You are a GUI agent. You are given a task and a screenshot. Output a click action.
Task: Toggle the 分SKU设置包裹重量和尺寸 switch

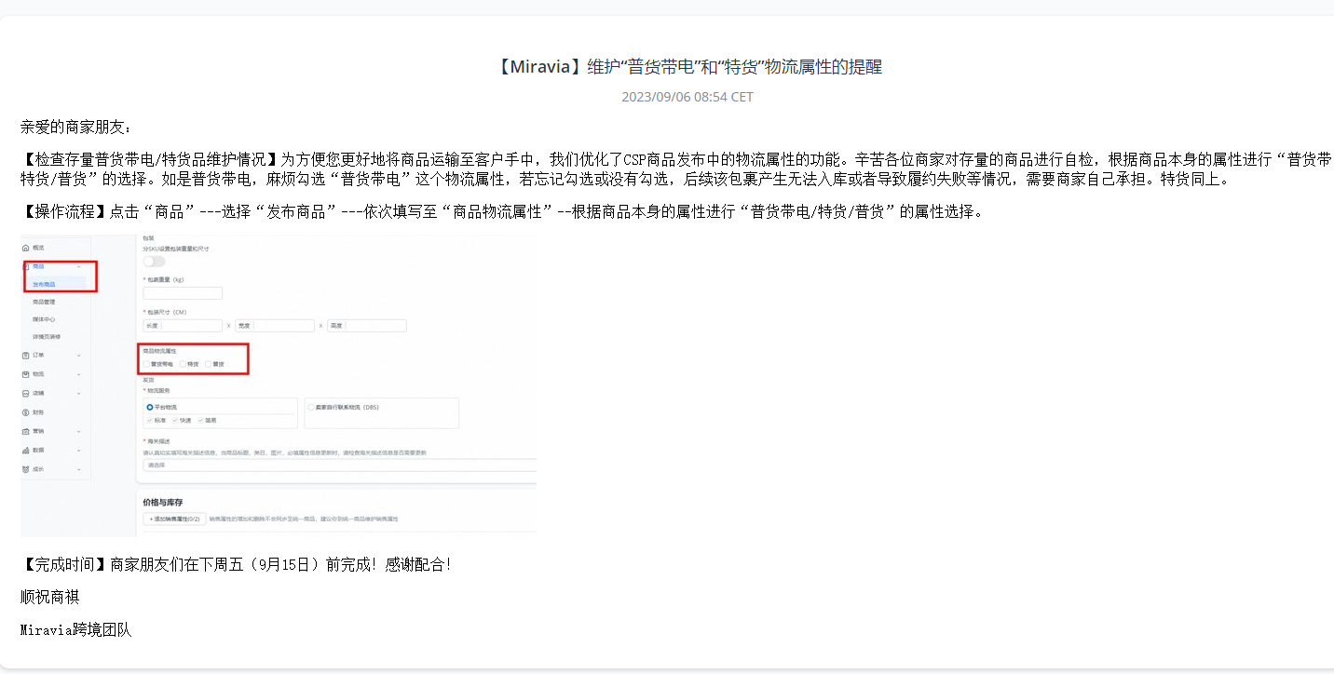154,262
